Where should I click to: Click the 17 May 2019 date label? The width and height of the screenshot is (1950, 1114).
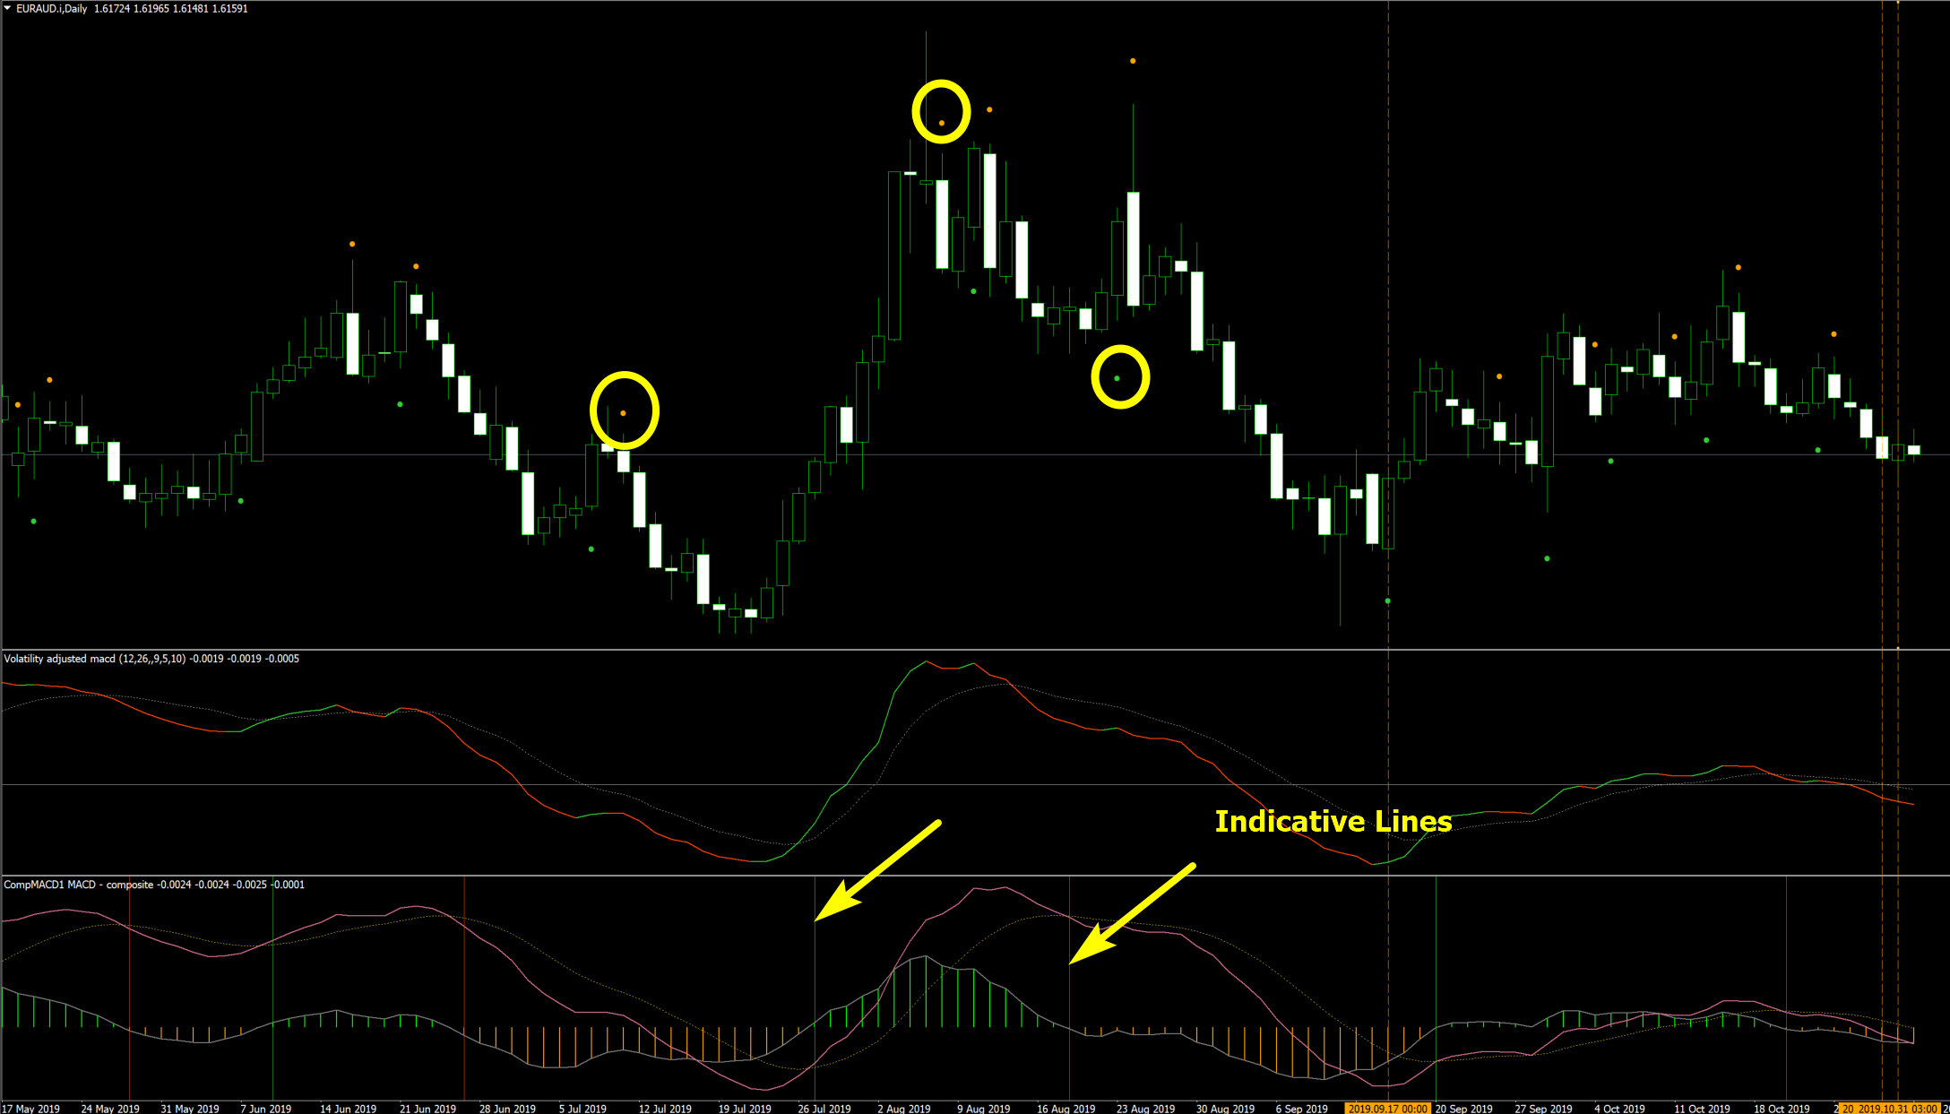(32, 1109)
